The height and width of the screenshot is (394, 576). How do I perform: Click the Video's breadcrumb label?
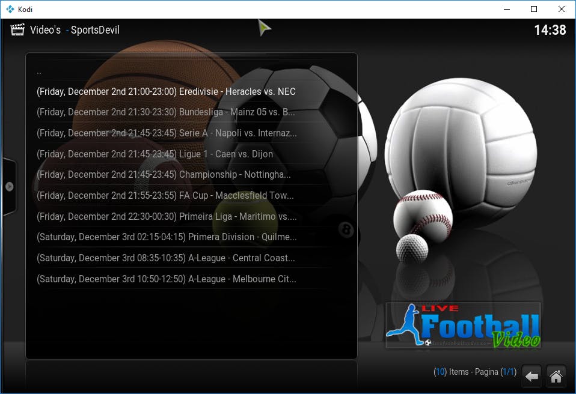[x=45, y=29]
